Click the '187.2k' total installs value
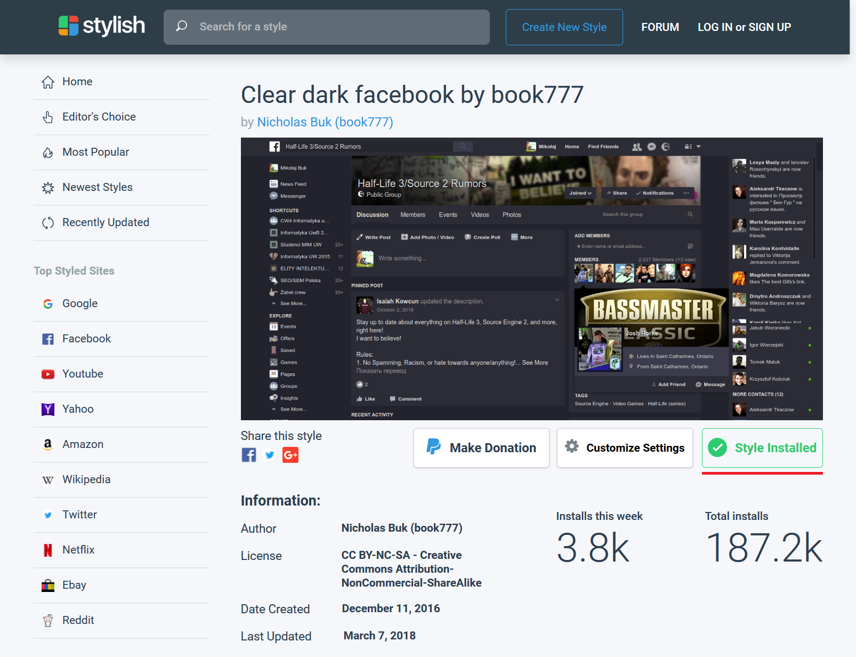Image resolution: width=856 pixels, height=657 pixels. tap(764, 548)
